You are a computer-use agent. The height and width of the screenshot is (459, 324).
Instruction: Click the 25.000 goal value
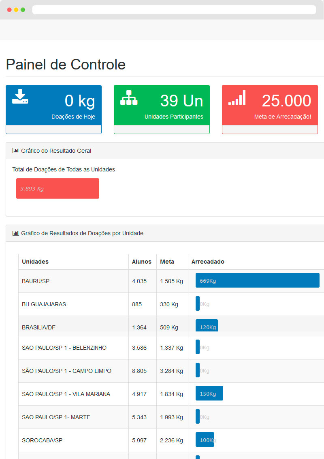286,101
